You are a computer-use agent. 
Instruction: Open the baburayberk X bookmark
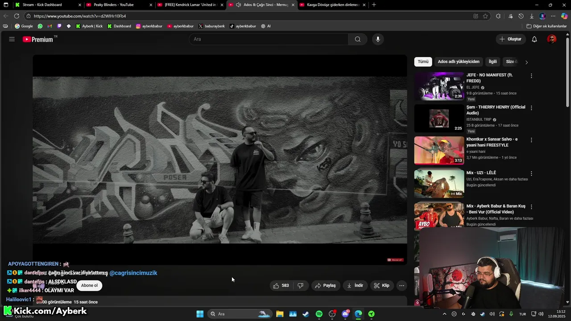(211, 26)
